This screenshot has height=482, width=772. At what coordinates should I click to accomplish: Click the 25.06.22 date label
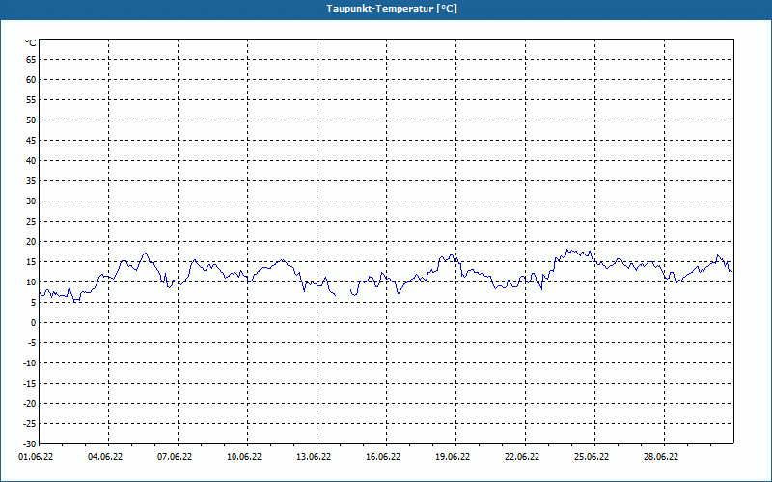point(592,457)
